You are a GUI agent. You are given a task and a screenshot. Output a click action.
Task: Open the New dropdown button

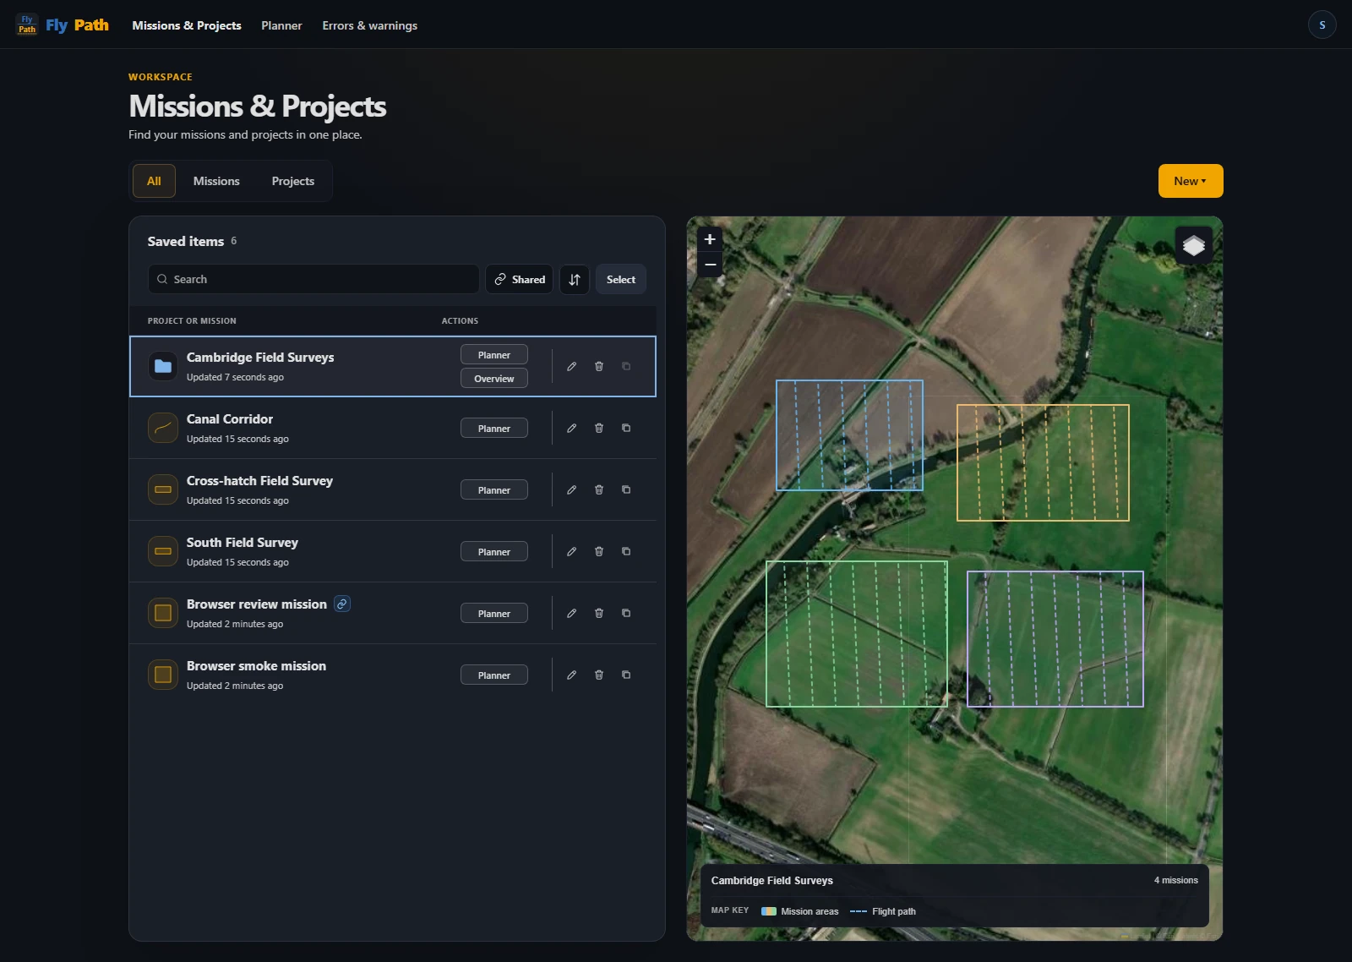pyautogui.click(x=1191, y=181)
